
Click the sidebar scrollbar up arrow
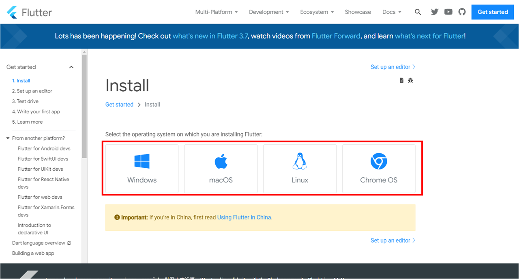tap(84, 52)
